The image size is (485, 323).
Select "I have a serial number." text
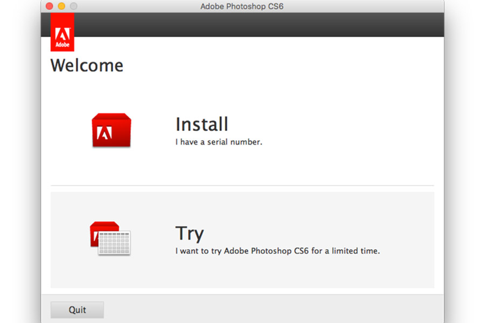coord(219,142)
